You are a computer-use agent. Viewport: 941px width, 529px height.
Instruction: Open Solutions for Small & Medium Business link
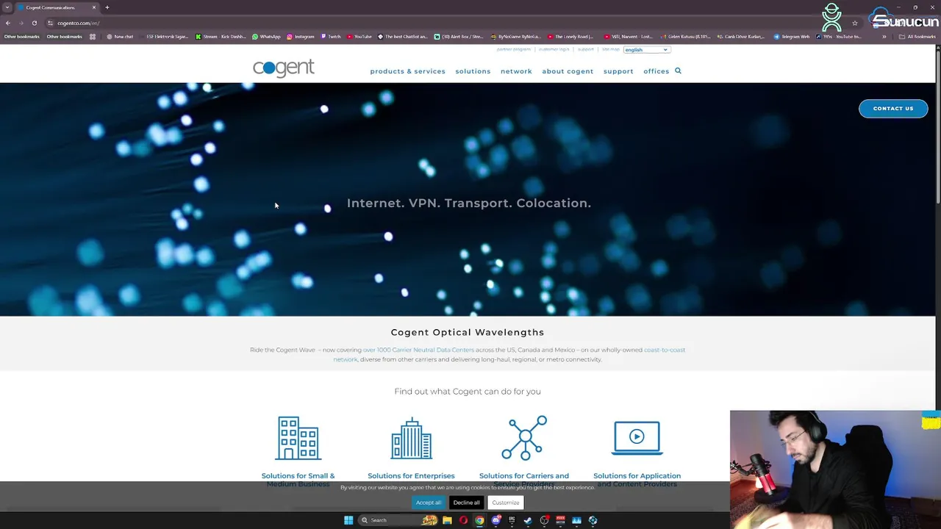(298, 480)
